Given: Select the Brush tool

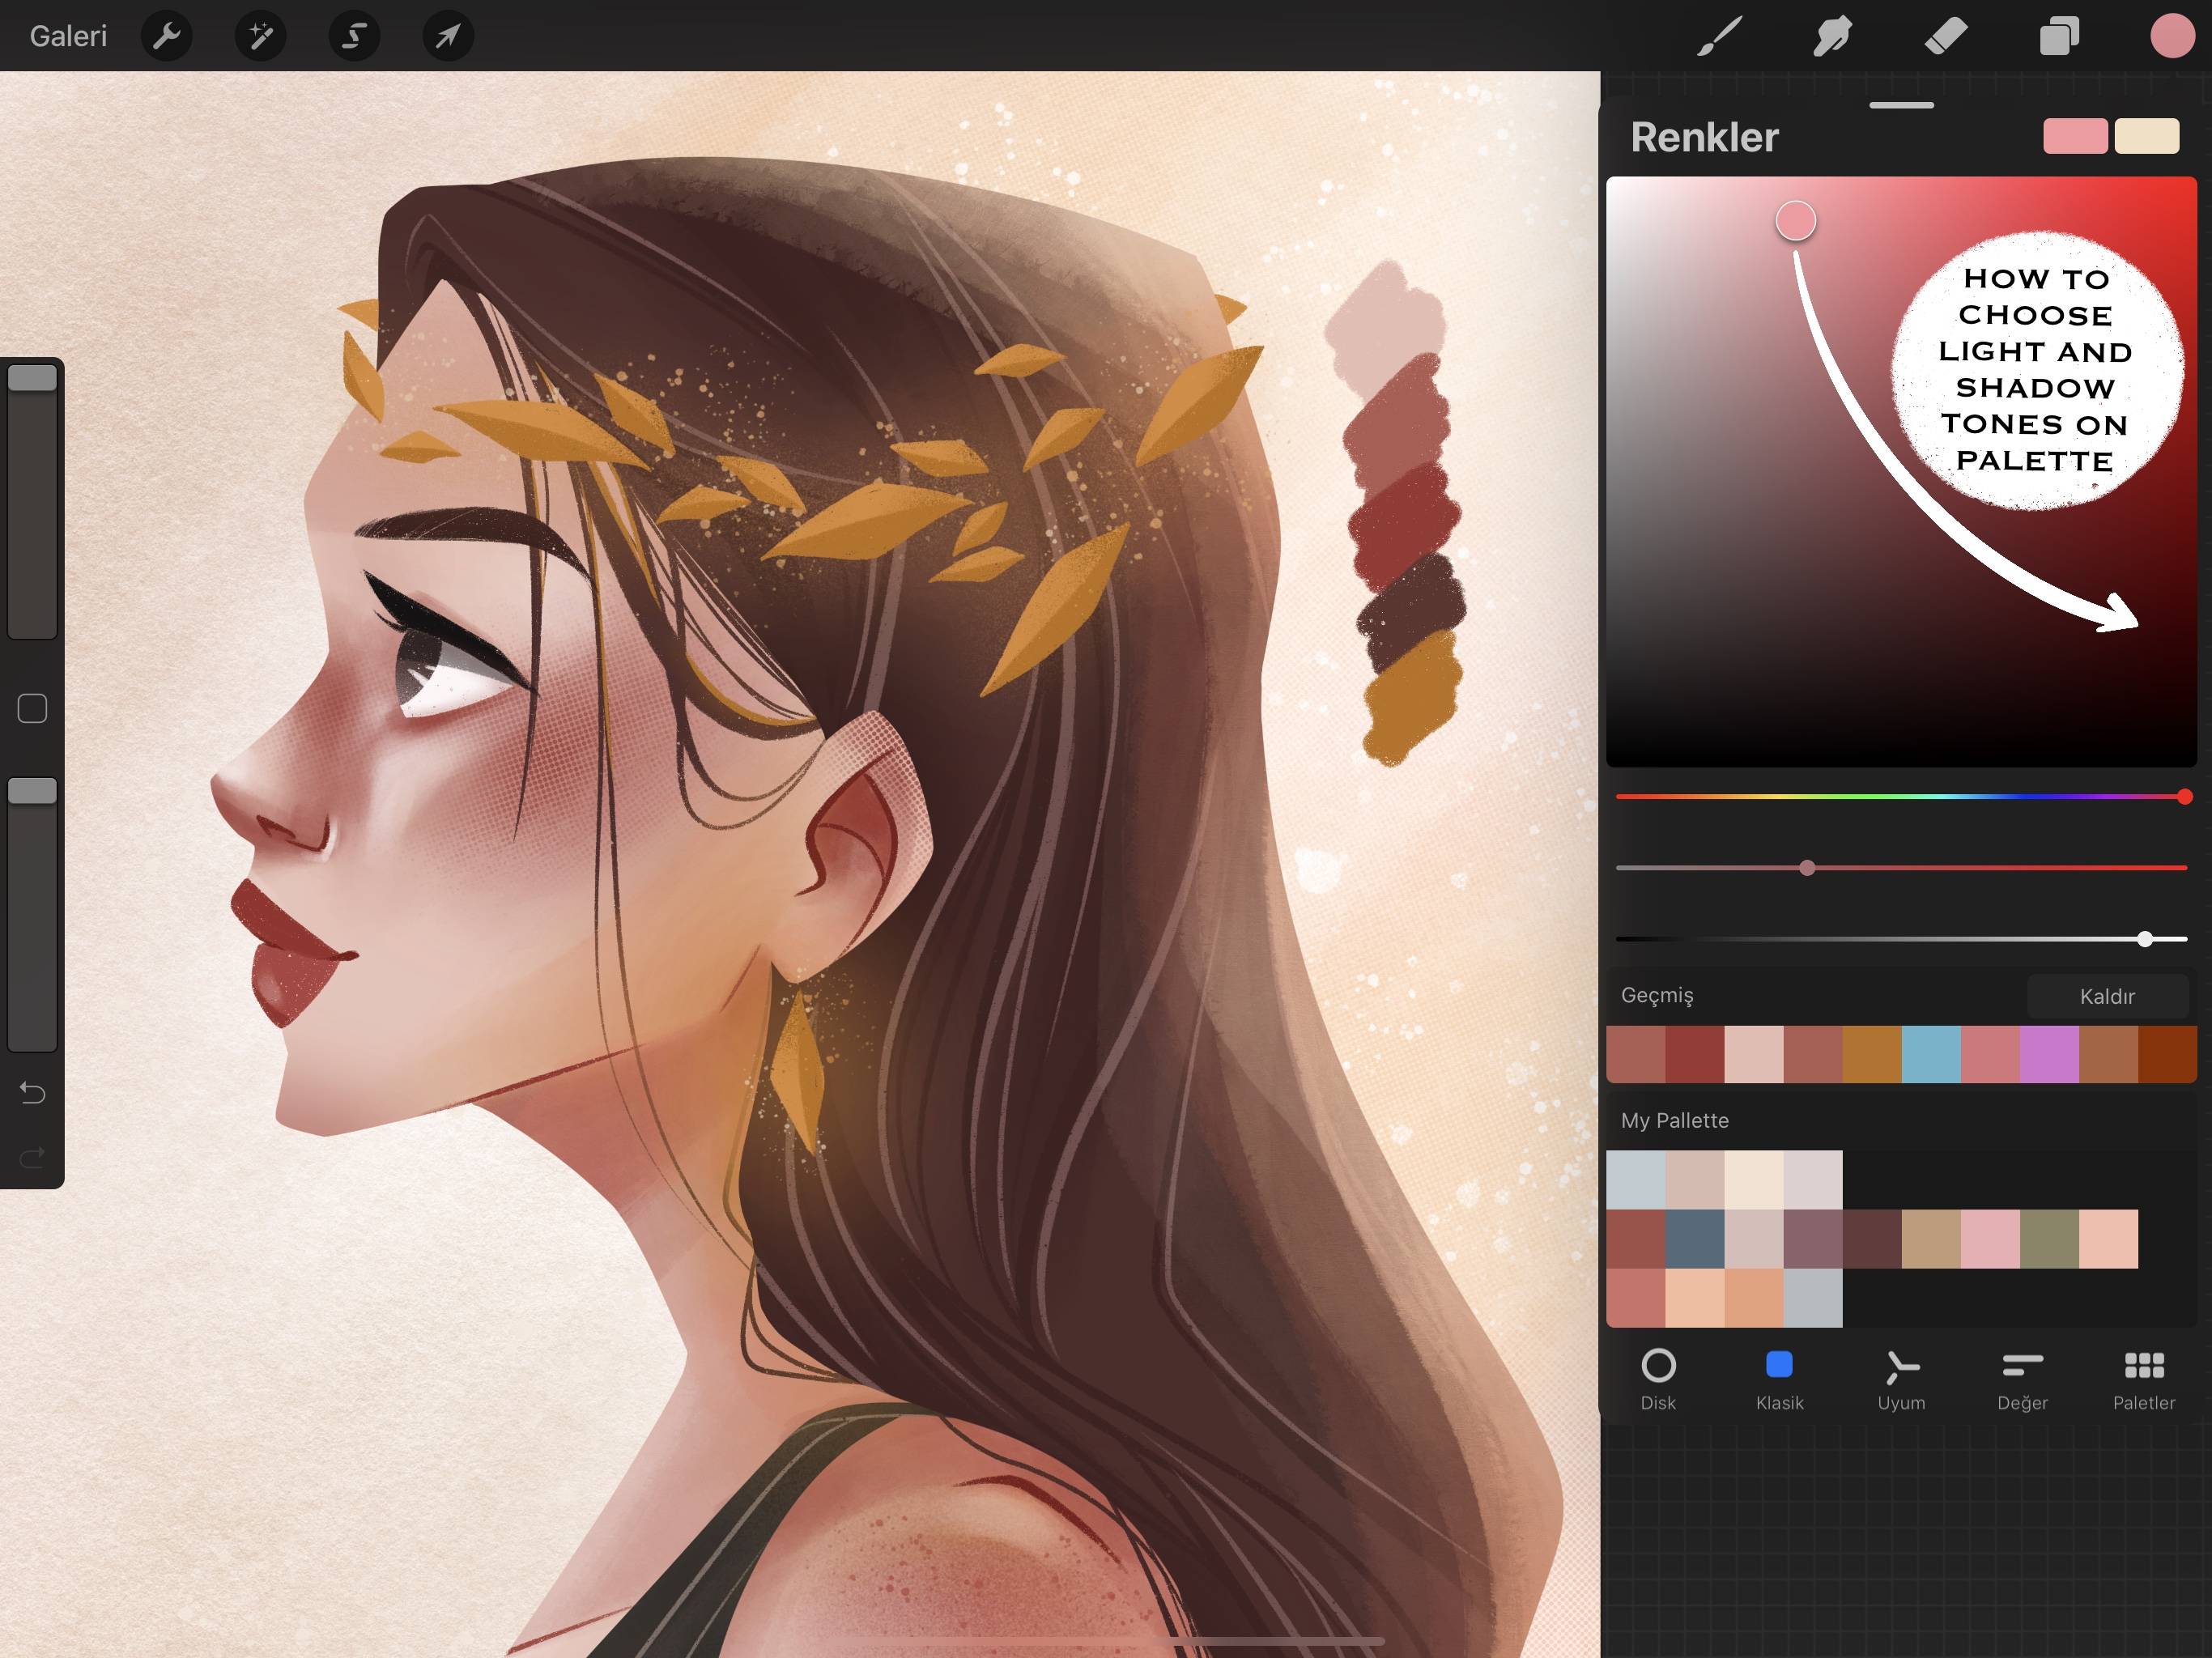Looking at the screenshot, I should [x=1720, y=36].
